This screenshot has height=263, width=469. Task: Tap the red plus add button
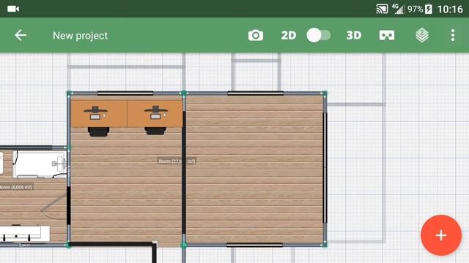click(x=441, y=235)
